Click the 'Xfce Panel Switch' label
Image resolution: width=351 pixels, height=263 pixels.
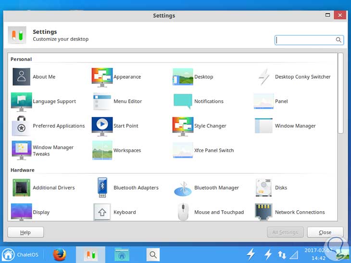(214, 150)
